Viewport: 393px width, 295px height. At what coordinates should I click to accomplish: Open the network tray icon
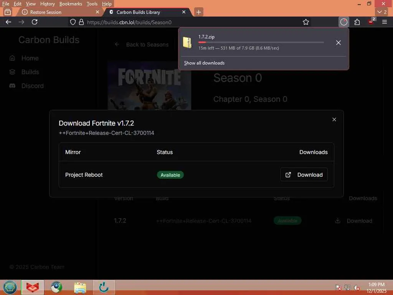348,288
